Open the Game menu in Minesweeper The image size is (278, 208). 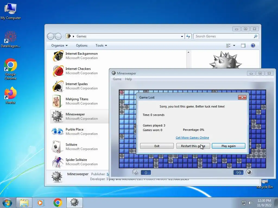[x=117, y=79]
